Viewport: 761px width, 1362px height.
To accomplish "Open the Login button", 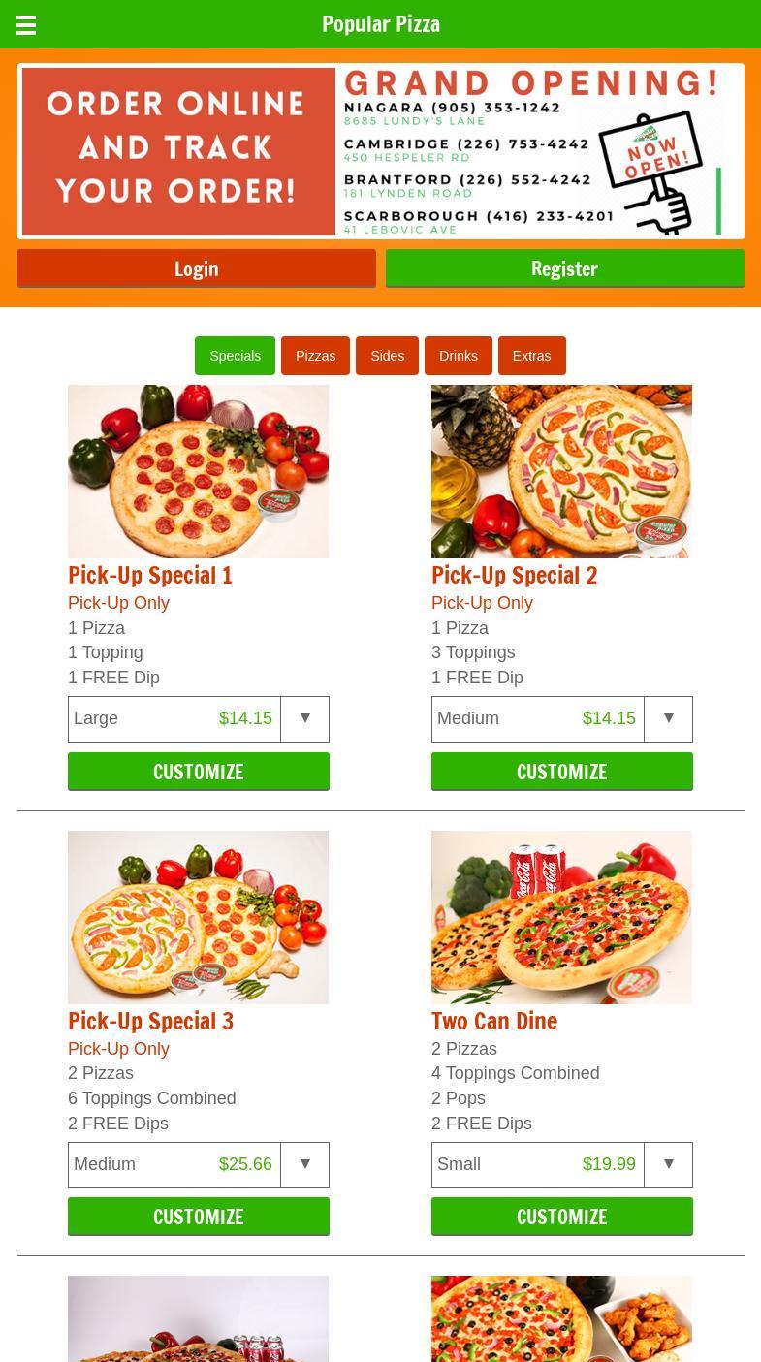I will point(197,269).
